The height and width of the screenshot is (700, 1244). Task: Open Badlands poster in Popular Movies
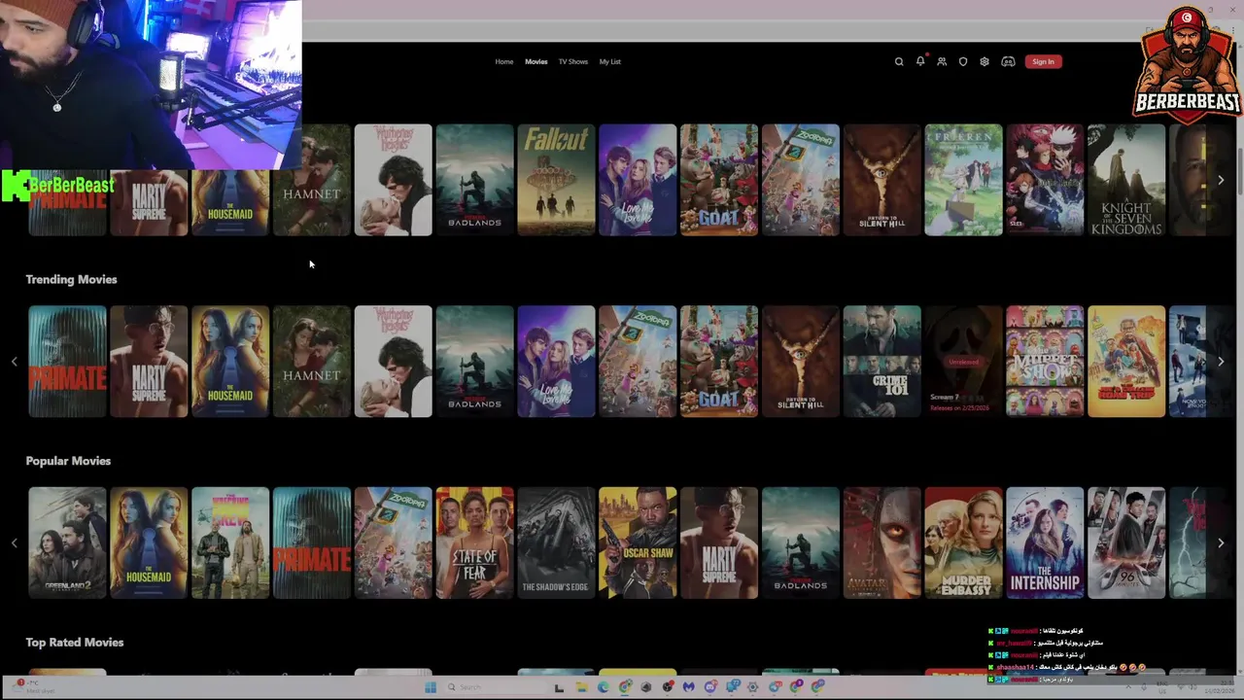[800, 543]
